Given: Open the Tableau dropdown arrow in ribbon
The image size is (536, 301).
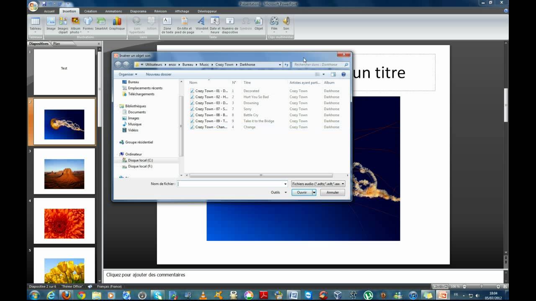Looking at the screenshot, I should coord(35,32).
